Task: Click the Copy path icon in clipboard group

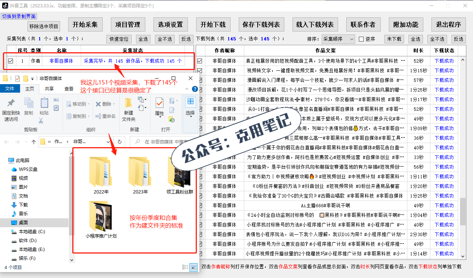Action: point(56,100)
